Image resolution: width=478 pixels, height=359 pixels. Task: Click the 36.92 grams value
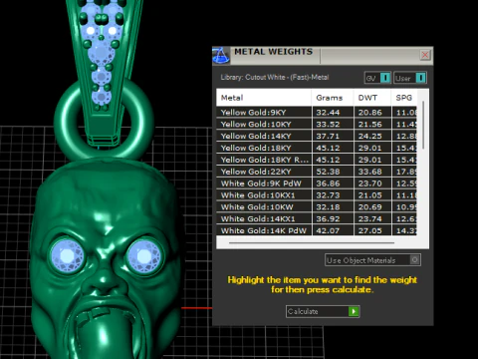pos(328,219)
